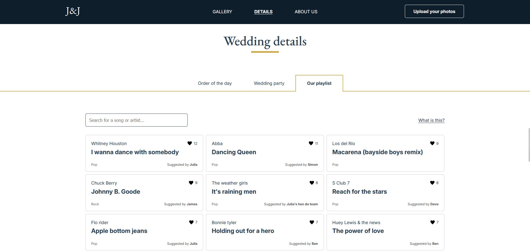
Task: Select the Order of the day tab
Action: click(x=215, y=83)
